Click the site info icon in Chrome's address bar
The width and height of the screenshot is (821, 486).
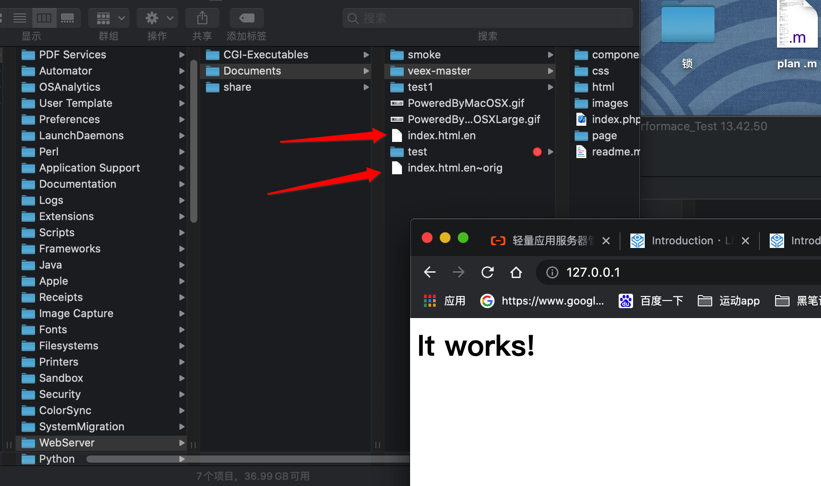[552, 272]
